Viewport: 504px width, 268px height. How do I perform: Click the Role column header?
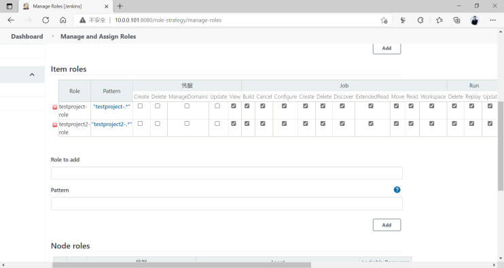point(75,91)
